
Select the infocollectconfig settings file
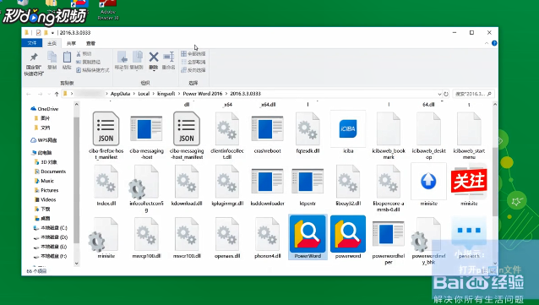pyautogui.click(x=146, y=188)
